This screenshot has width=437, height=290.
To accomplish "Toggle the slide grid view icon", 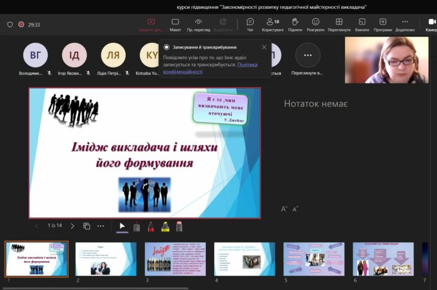I will coord(87,226).
